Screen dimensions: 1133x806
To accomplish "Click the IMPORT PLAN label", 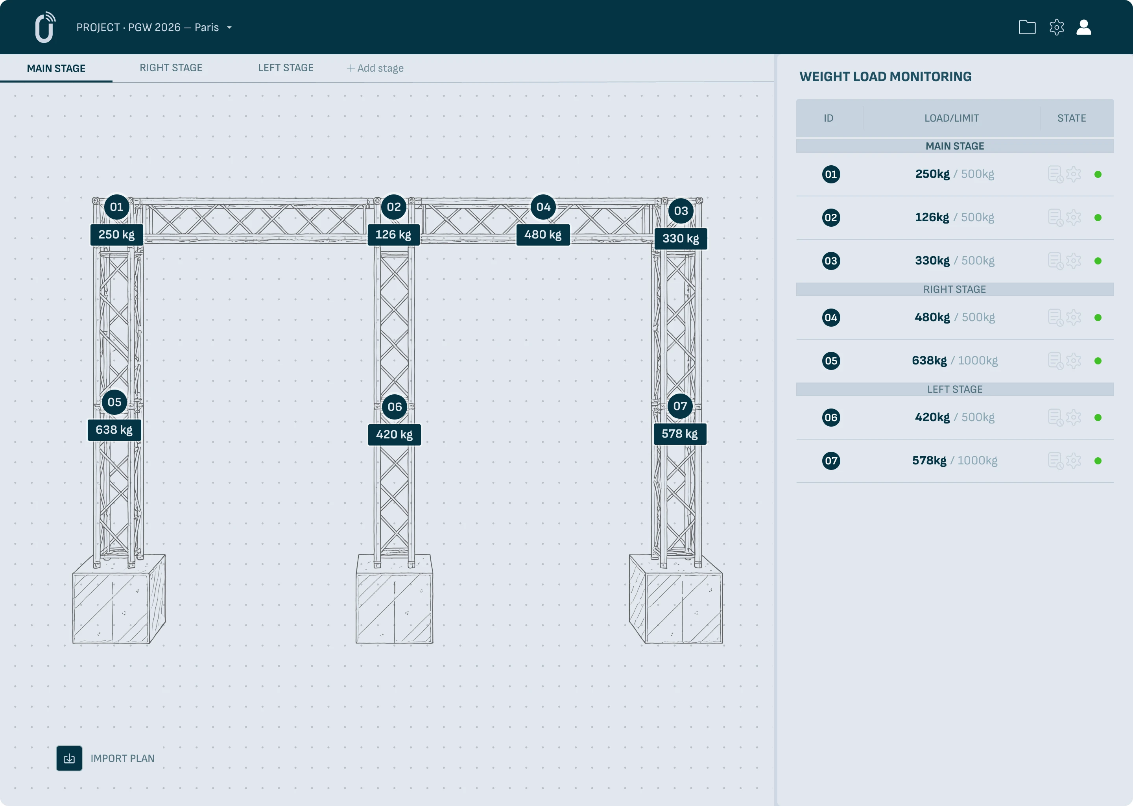I will point(122,758).
